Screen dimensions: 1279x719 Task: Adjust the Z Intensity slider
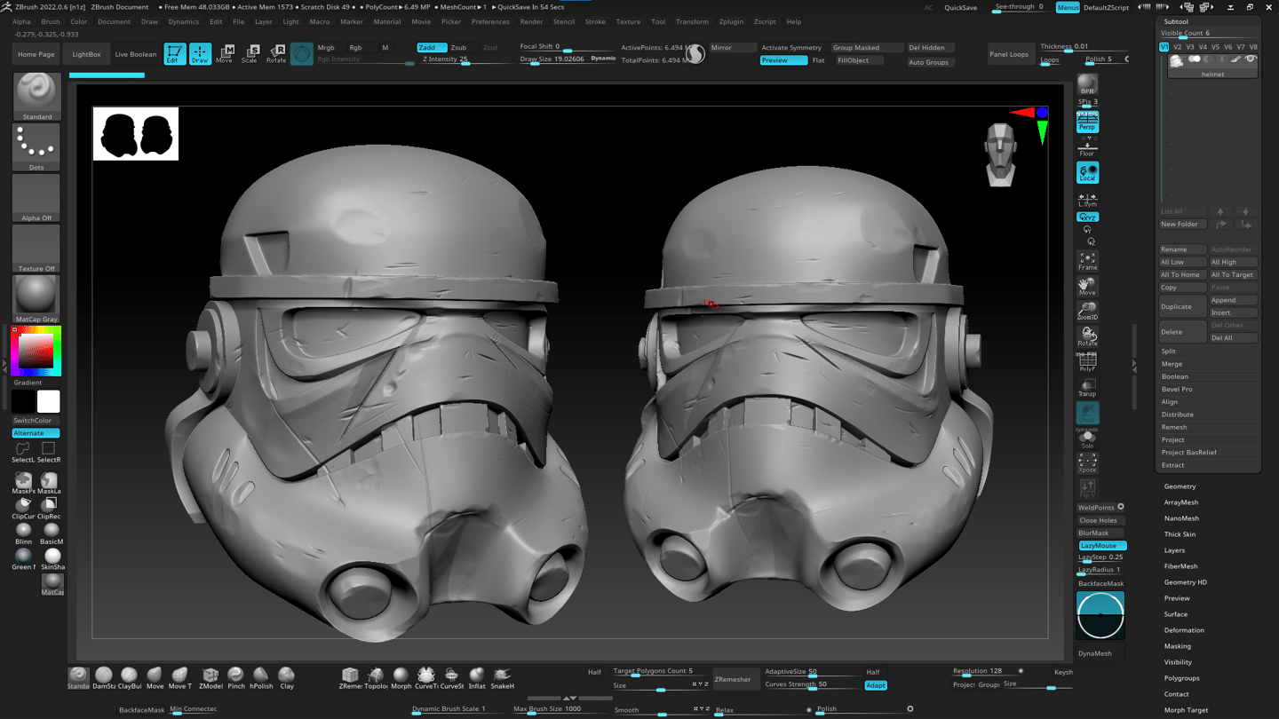(x=457, y=59)
